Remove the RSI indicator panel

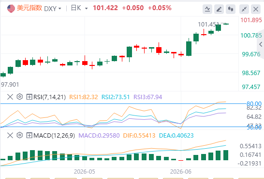[10, 97]
